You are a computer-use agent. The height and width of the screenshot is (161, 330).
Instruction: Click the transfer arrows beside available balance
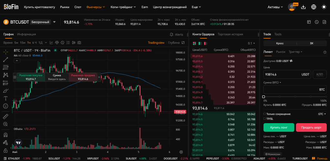click(x=291, y=61)
